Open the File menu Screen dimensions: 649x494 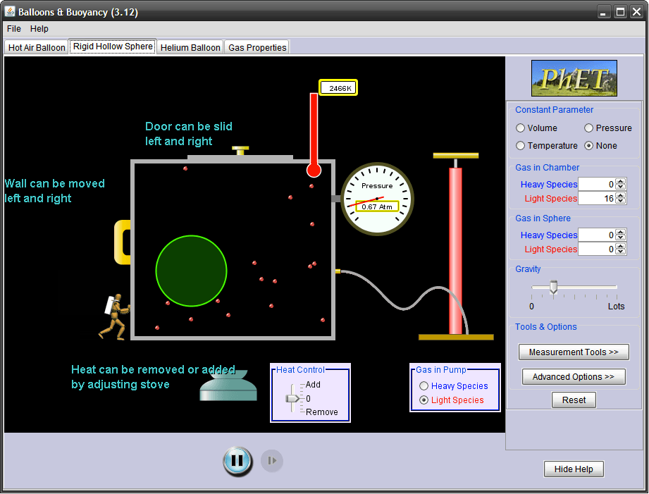[13, 28]
